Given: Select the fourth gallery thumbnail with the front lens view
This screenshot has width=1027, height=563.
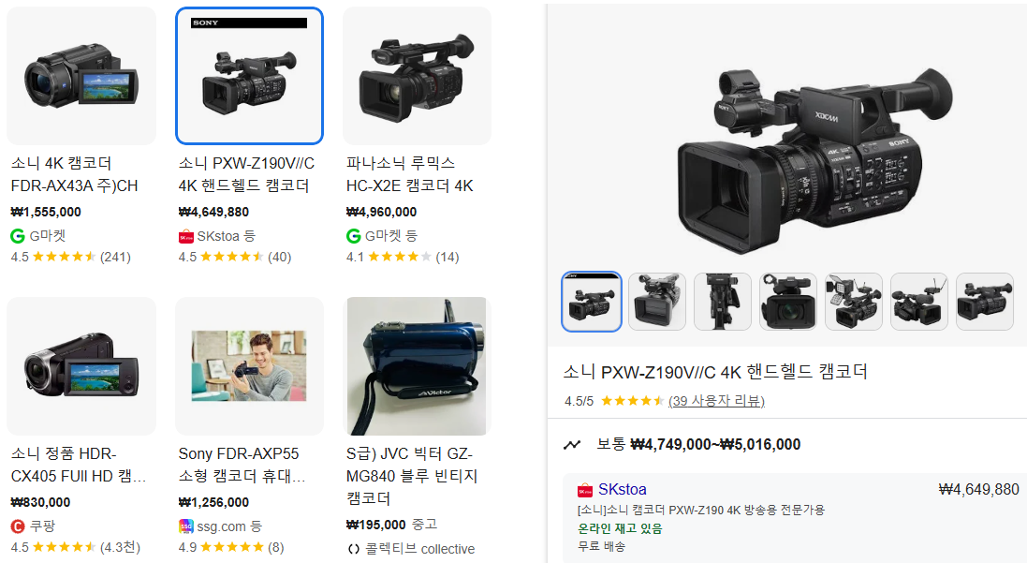Looking at the screenshot, I should point(788,302).
